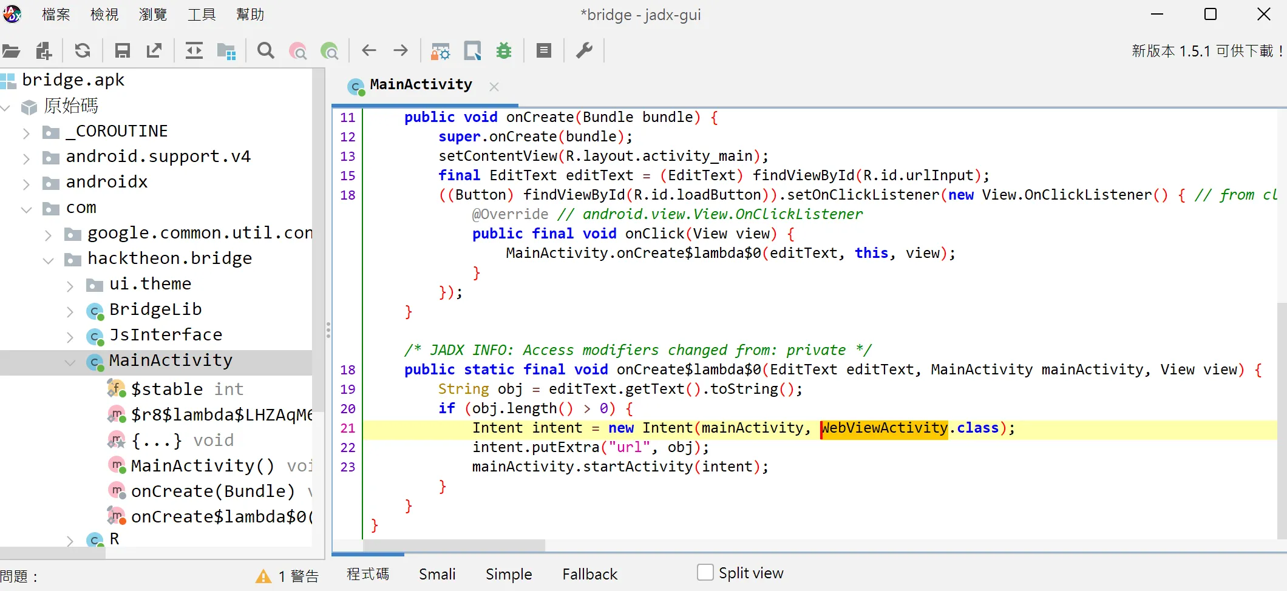Select bridge.apk root in tree
The image size is (1287, 591).
[x=73, y=79]
